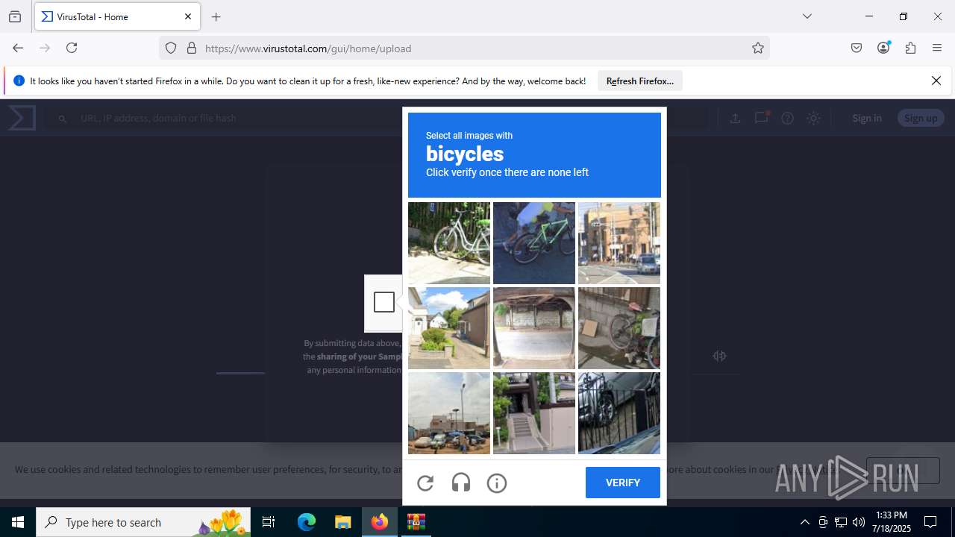
Task: Show hidden system tray icons
Action: [x=804, y=522]
